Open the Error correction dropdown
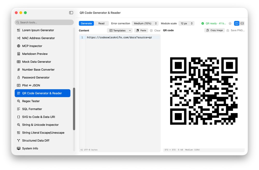This screenshot has width=259, height=170. coord(145,24)
